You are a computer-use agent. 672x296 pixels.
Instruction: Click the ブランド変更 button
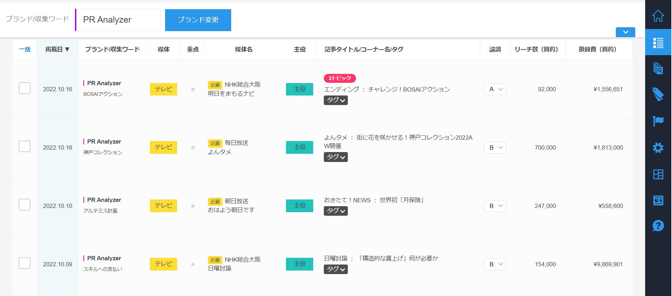pyautogui.click(x=198, y=20)
